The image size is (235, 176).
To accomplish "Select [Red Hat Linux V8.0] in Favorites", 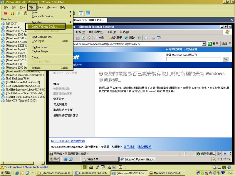I will 18,79.
